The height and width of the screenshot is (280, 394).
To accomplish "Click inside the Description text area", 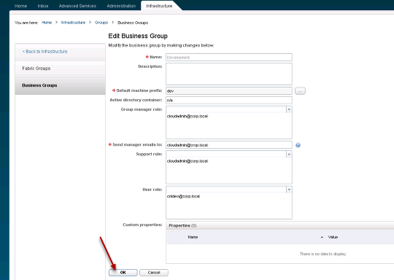I will point(229,74).
